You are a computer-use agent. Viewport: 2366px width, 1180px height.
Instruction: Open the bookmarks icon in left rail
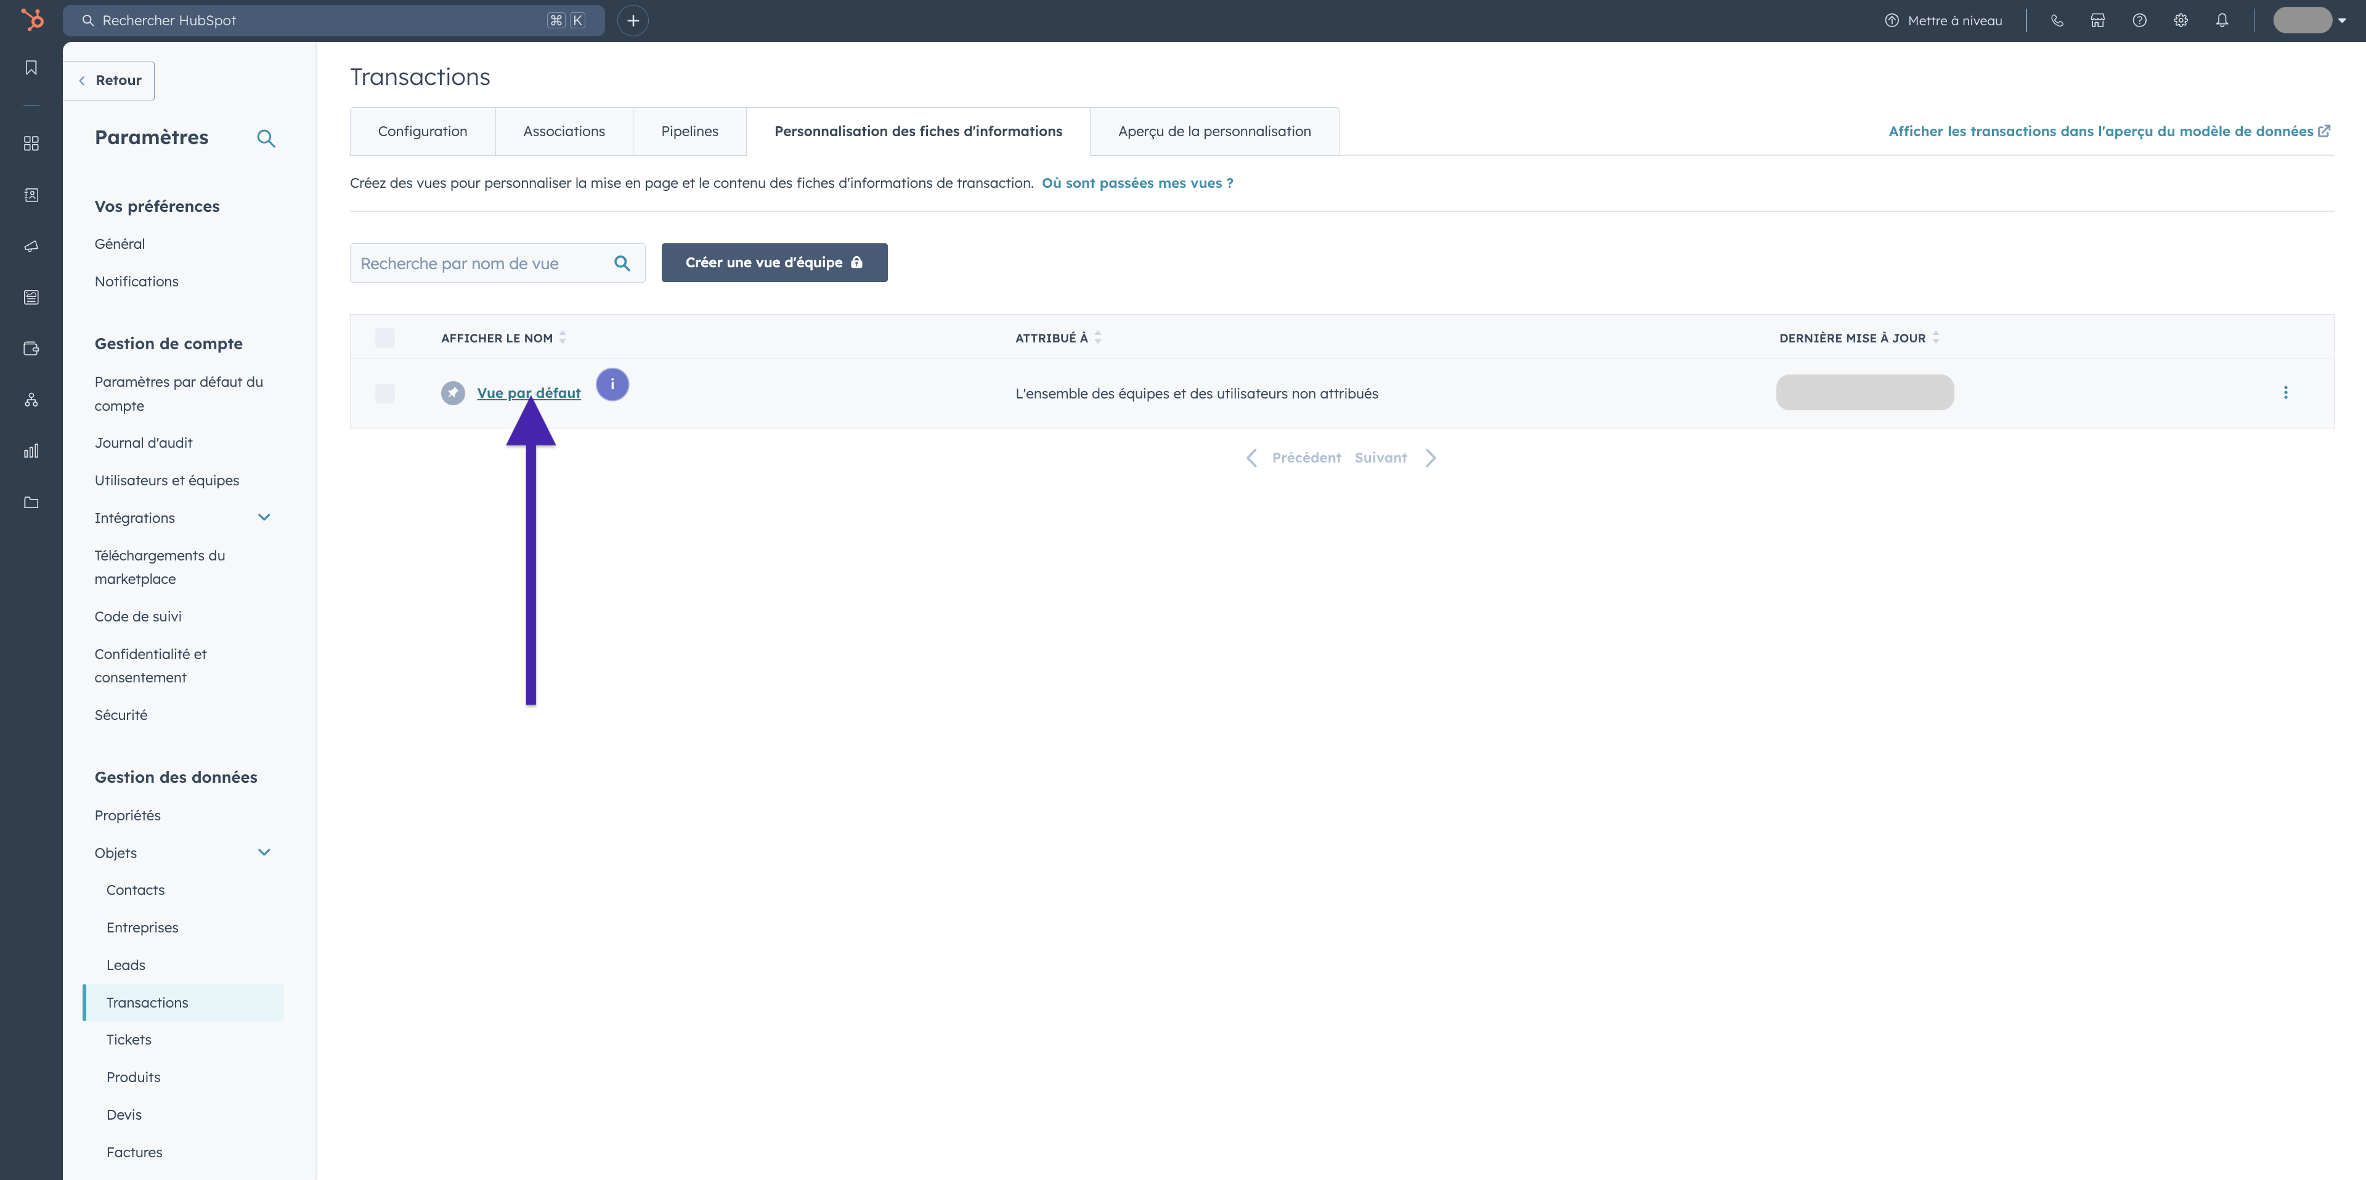click(x=31, y=68)
